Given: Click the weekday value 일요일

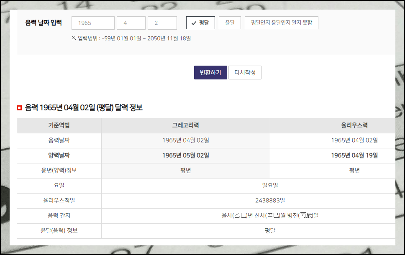Looking at the screenshot, I should 270,185.
